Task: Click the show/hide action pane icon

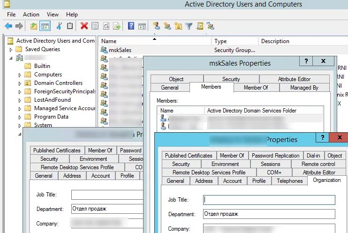Action: tap(142, 26)
